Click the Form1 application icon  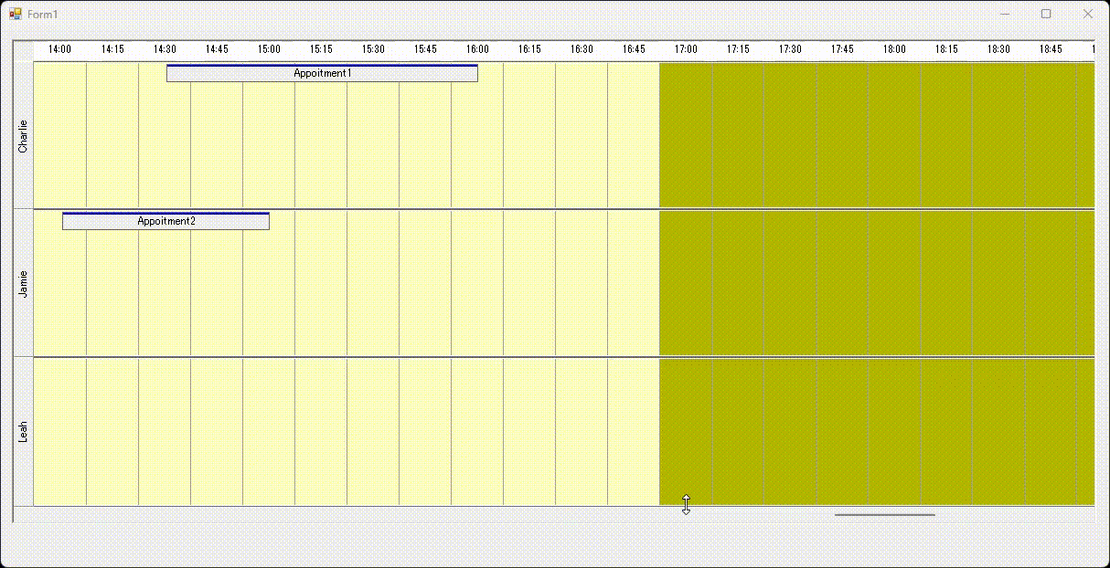[15, 14]
